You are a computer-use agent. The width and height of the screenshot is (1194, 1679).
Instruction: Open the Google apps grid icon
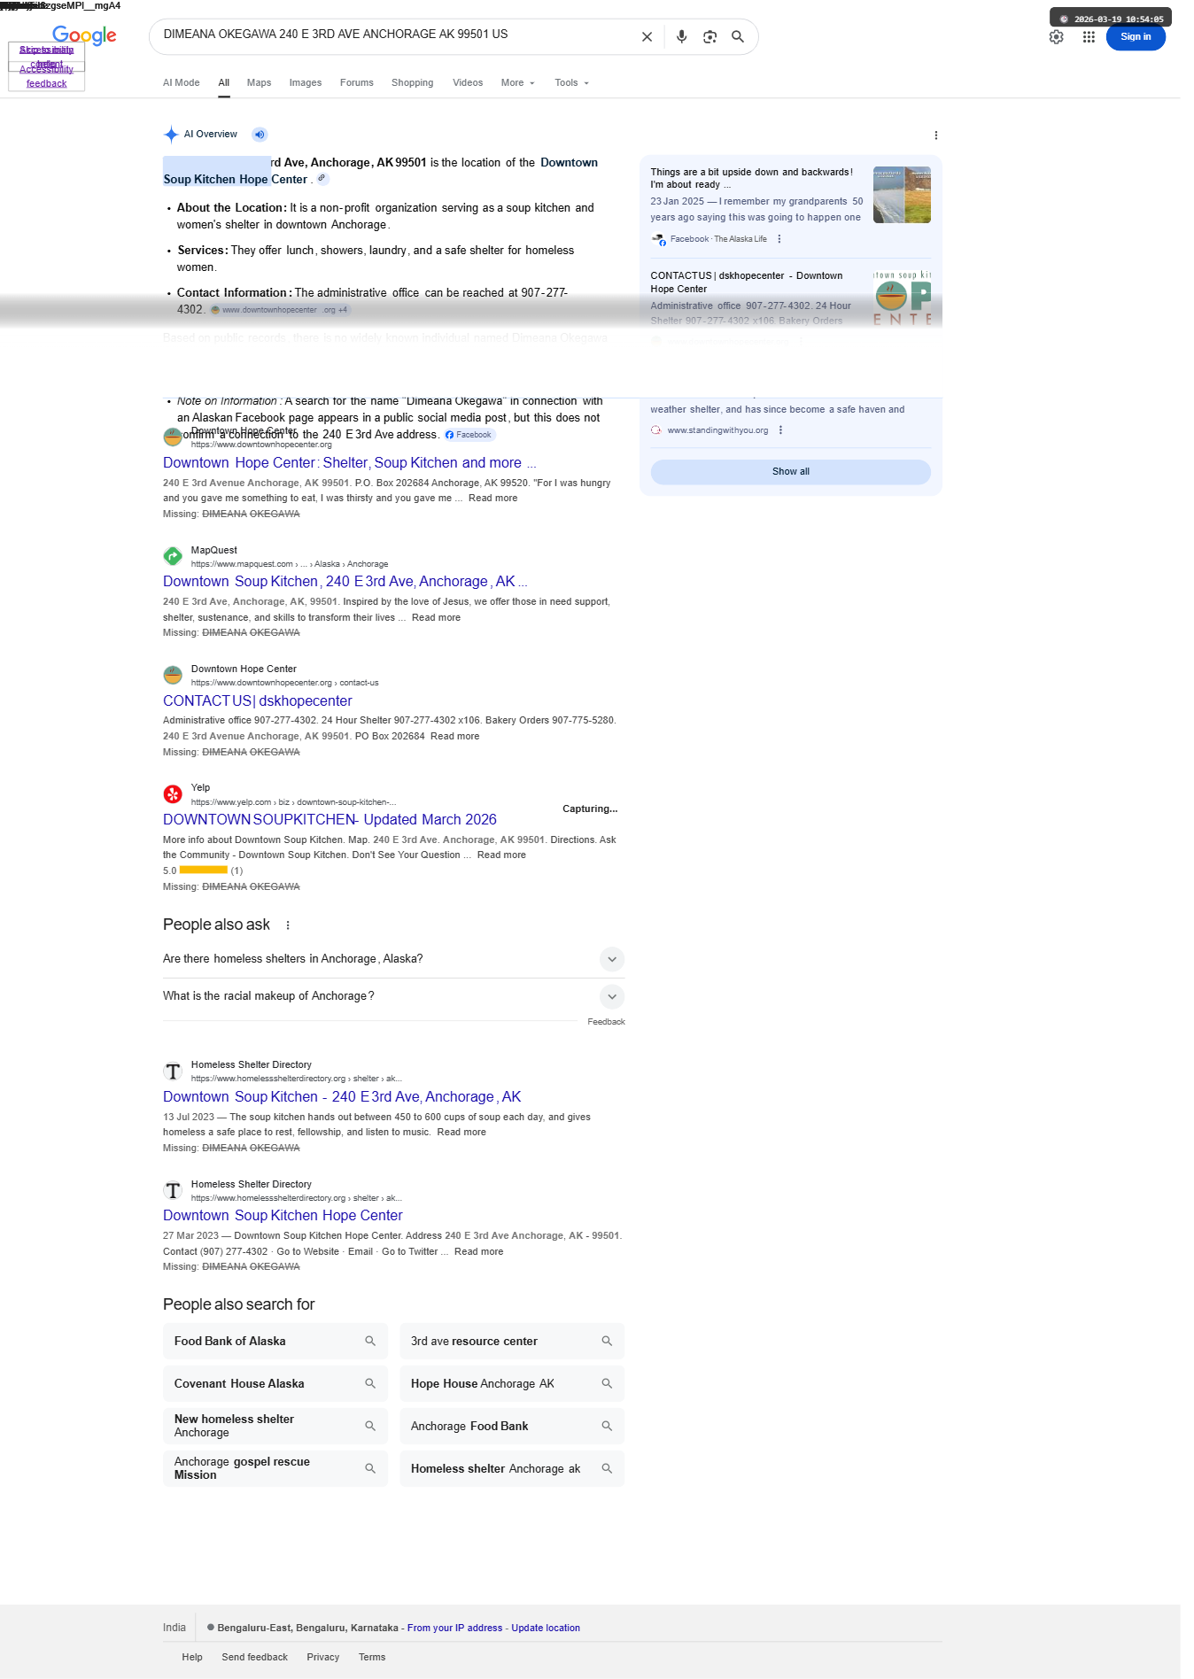click(x=1089, y=37)
